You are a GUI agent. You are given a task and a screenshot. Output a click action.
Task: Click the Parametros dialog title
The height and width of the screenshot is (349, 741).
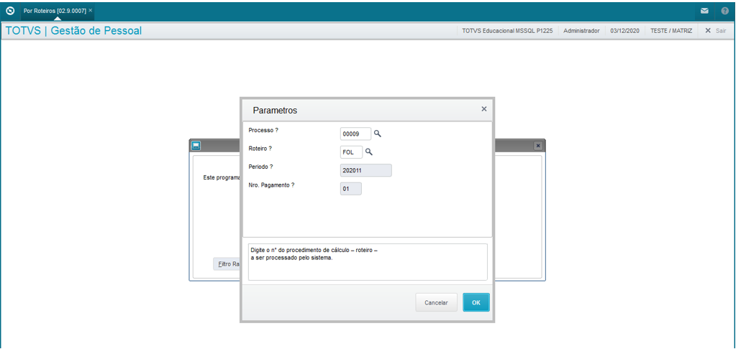pos(275,111)
